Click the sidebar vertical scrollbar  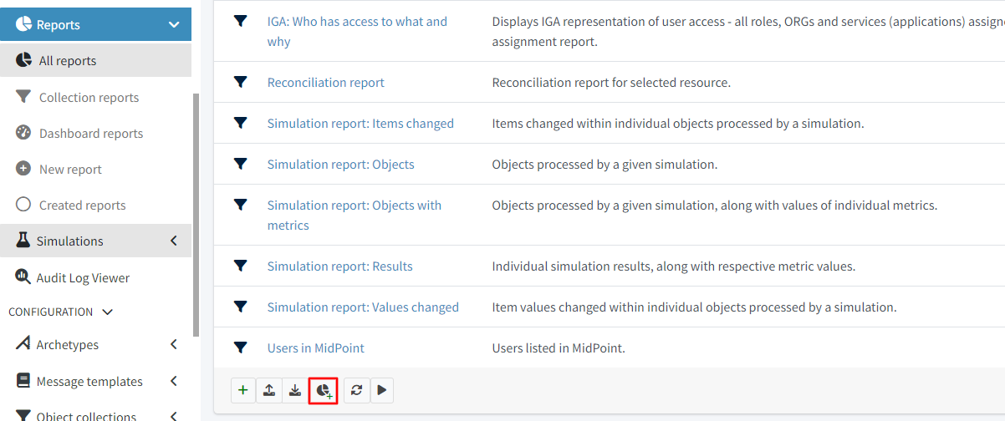196,209
